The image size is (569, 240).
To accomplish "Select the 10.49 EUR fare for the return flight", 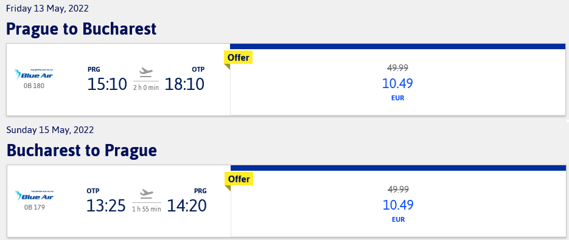I will pyautogui.click(x=398, y=205).
